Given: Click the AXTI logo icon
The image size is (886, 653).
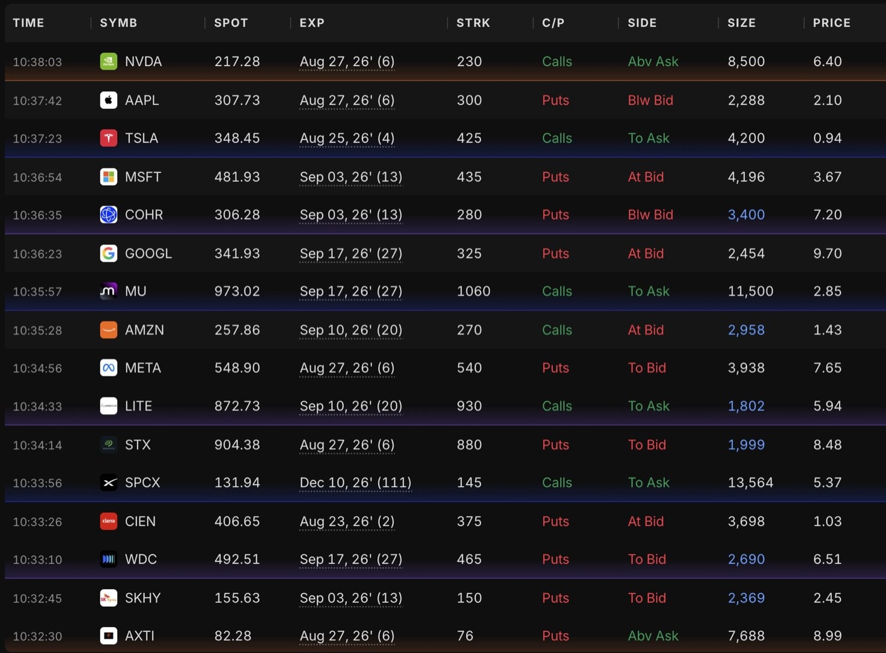Looking at the screenshot, I should 108,636.
